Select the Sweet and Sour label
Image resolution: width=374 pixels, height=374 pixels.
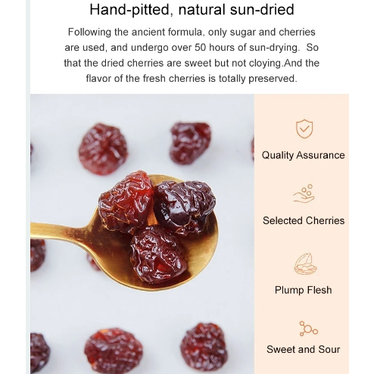303,350
